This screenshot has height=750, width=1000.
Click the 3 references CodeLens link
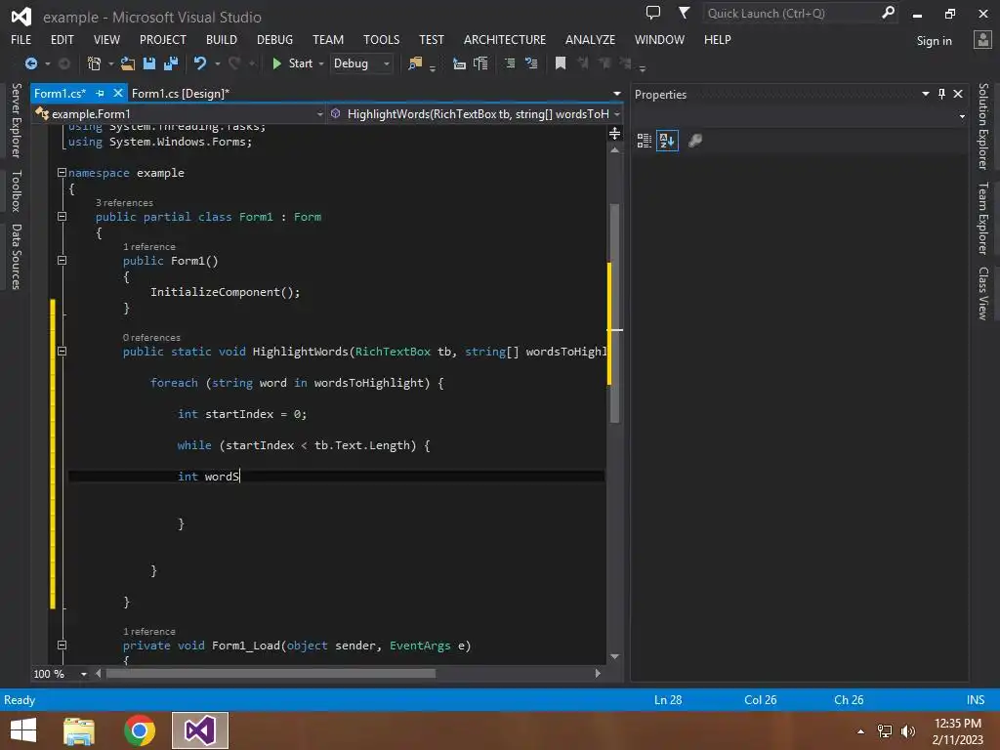[x=124, y=203]
